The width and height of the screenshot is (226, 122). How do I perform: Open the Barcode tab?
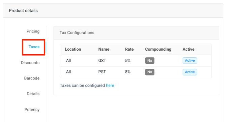click(32, 78)
